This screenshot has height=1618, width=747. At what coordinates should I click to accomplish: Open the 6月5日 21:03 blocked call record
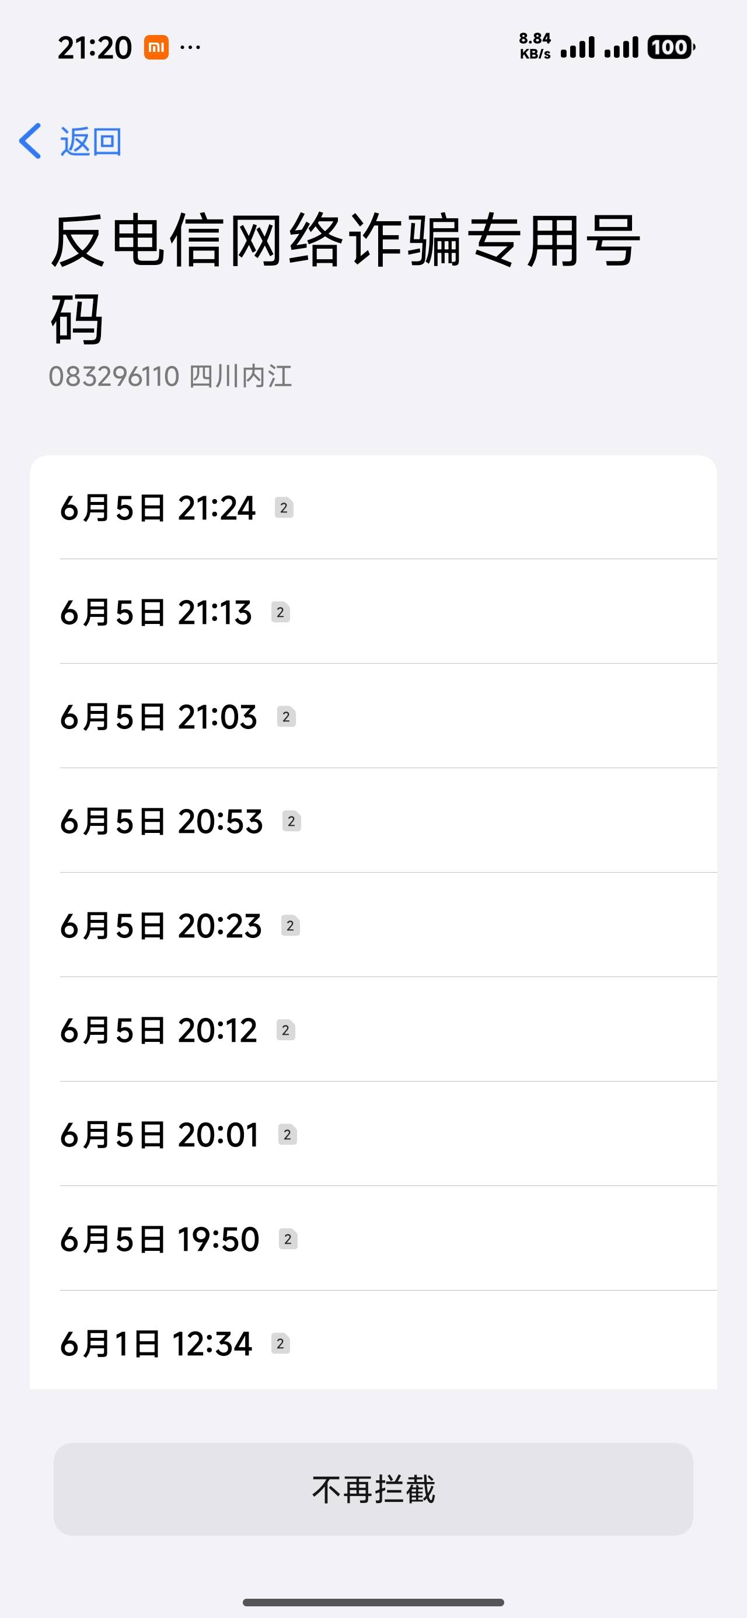pos(373,716)
